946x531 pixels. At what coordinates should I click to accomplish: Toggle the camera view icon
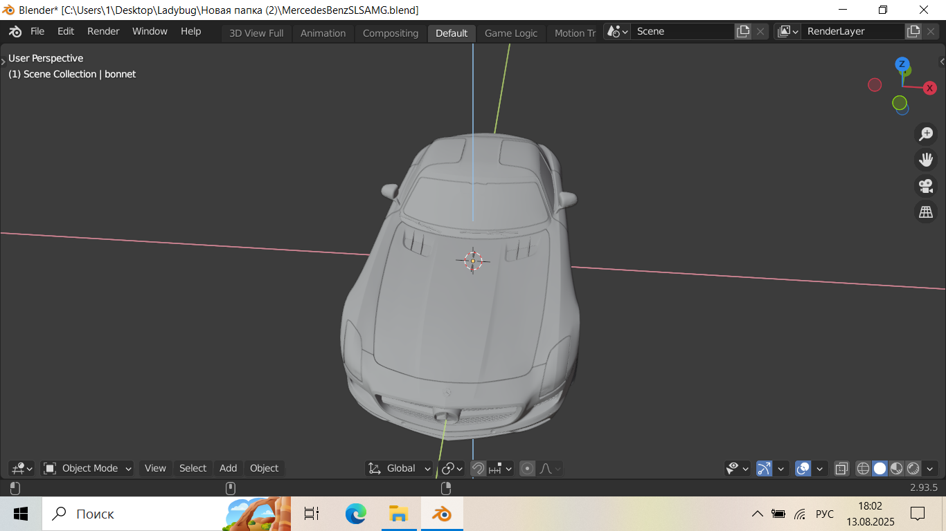point(926,186)
